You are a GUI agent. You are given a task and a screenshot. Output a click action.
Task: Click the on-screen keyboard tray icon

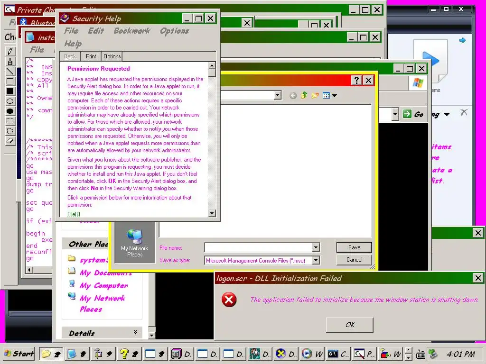(421, 354)
